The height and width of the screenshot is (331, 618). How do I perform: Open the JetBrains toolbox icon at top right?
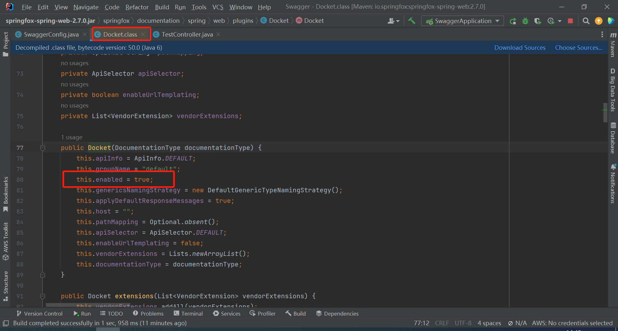pos(611,21)
